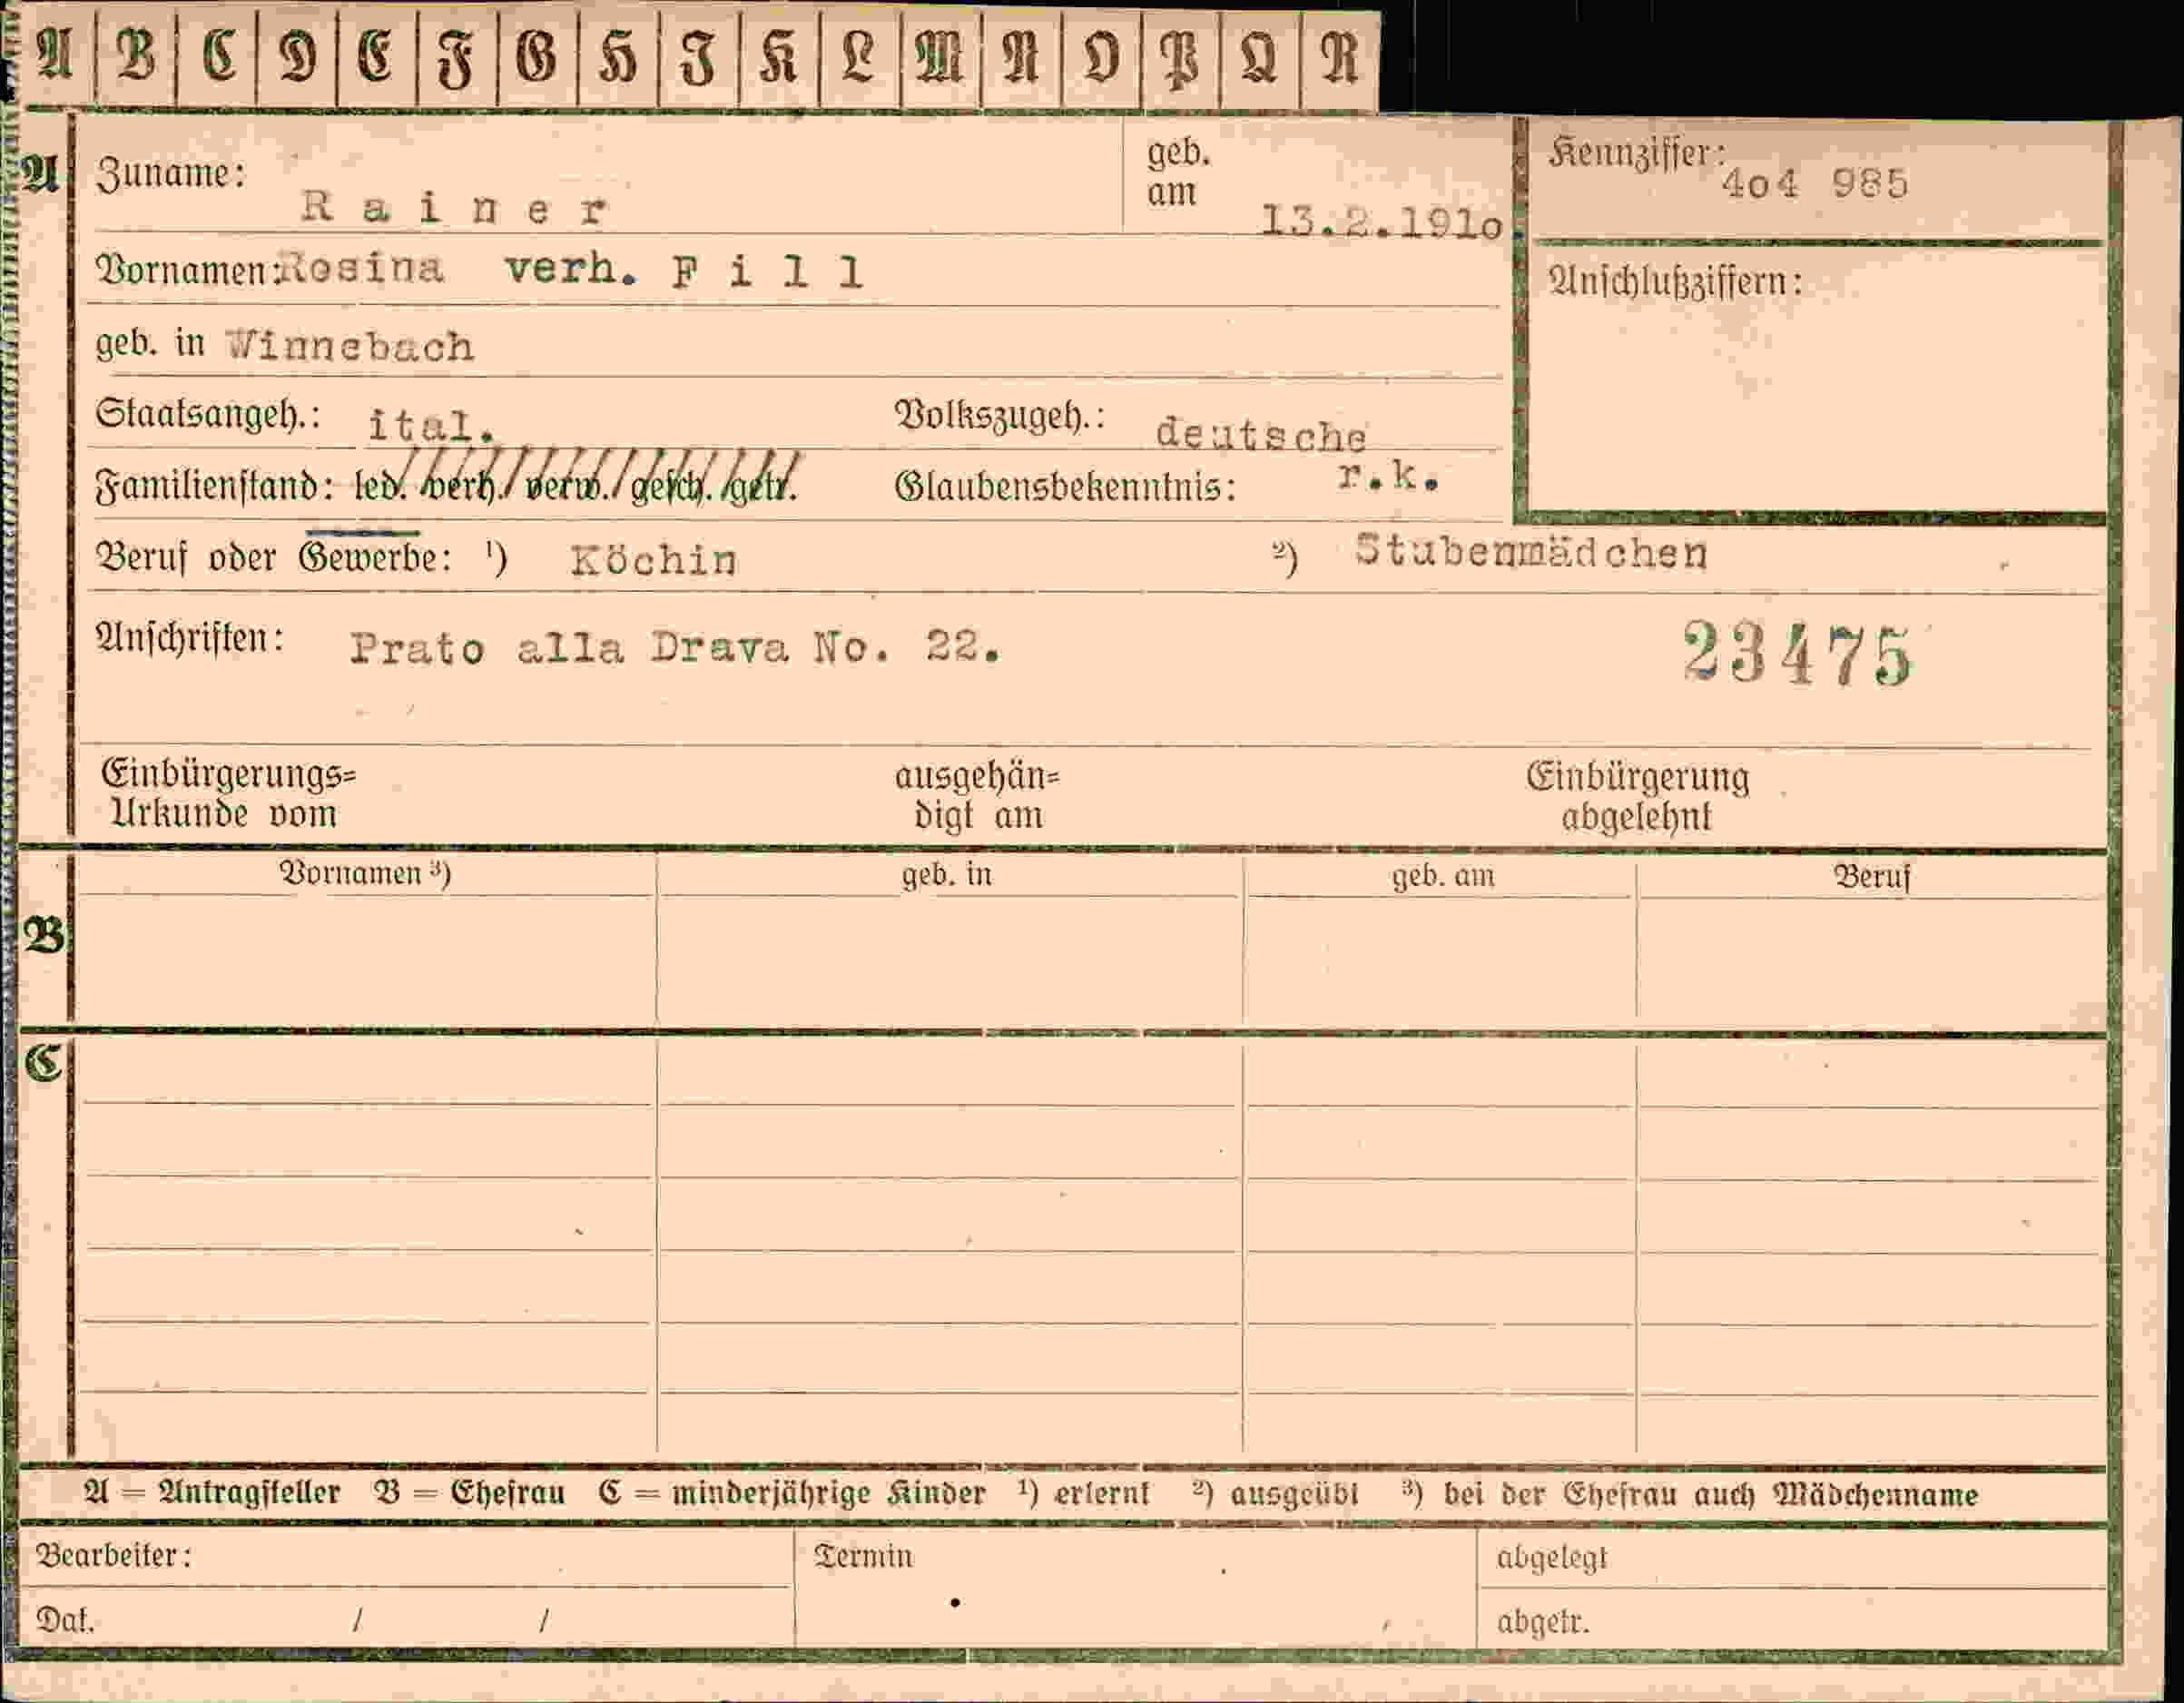The height and width of the screenshot is (1703, 2184).
Task: Click the "geb. am" column header
Action: pyautogui.click(x=1443, y=877)
